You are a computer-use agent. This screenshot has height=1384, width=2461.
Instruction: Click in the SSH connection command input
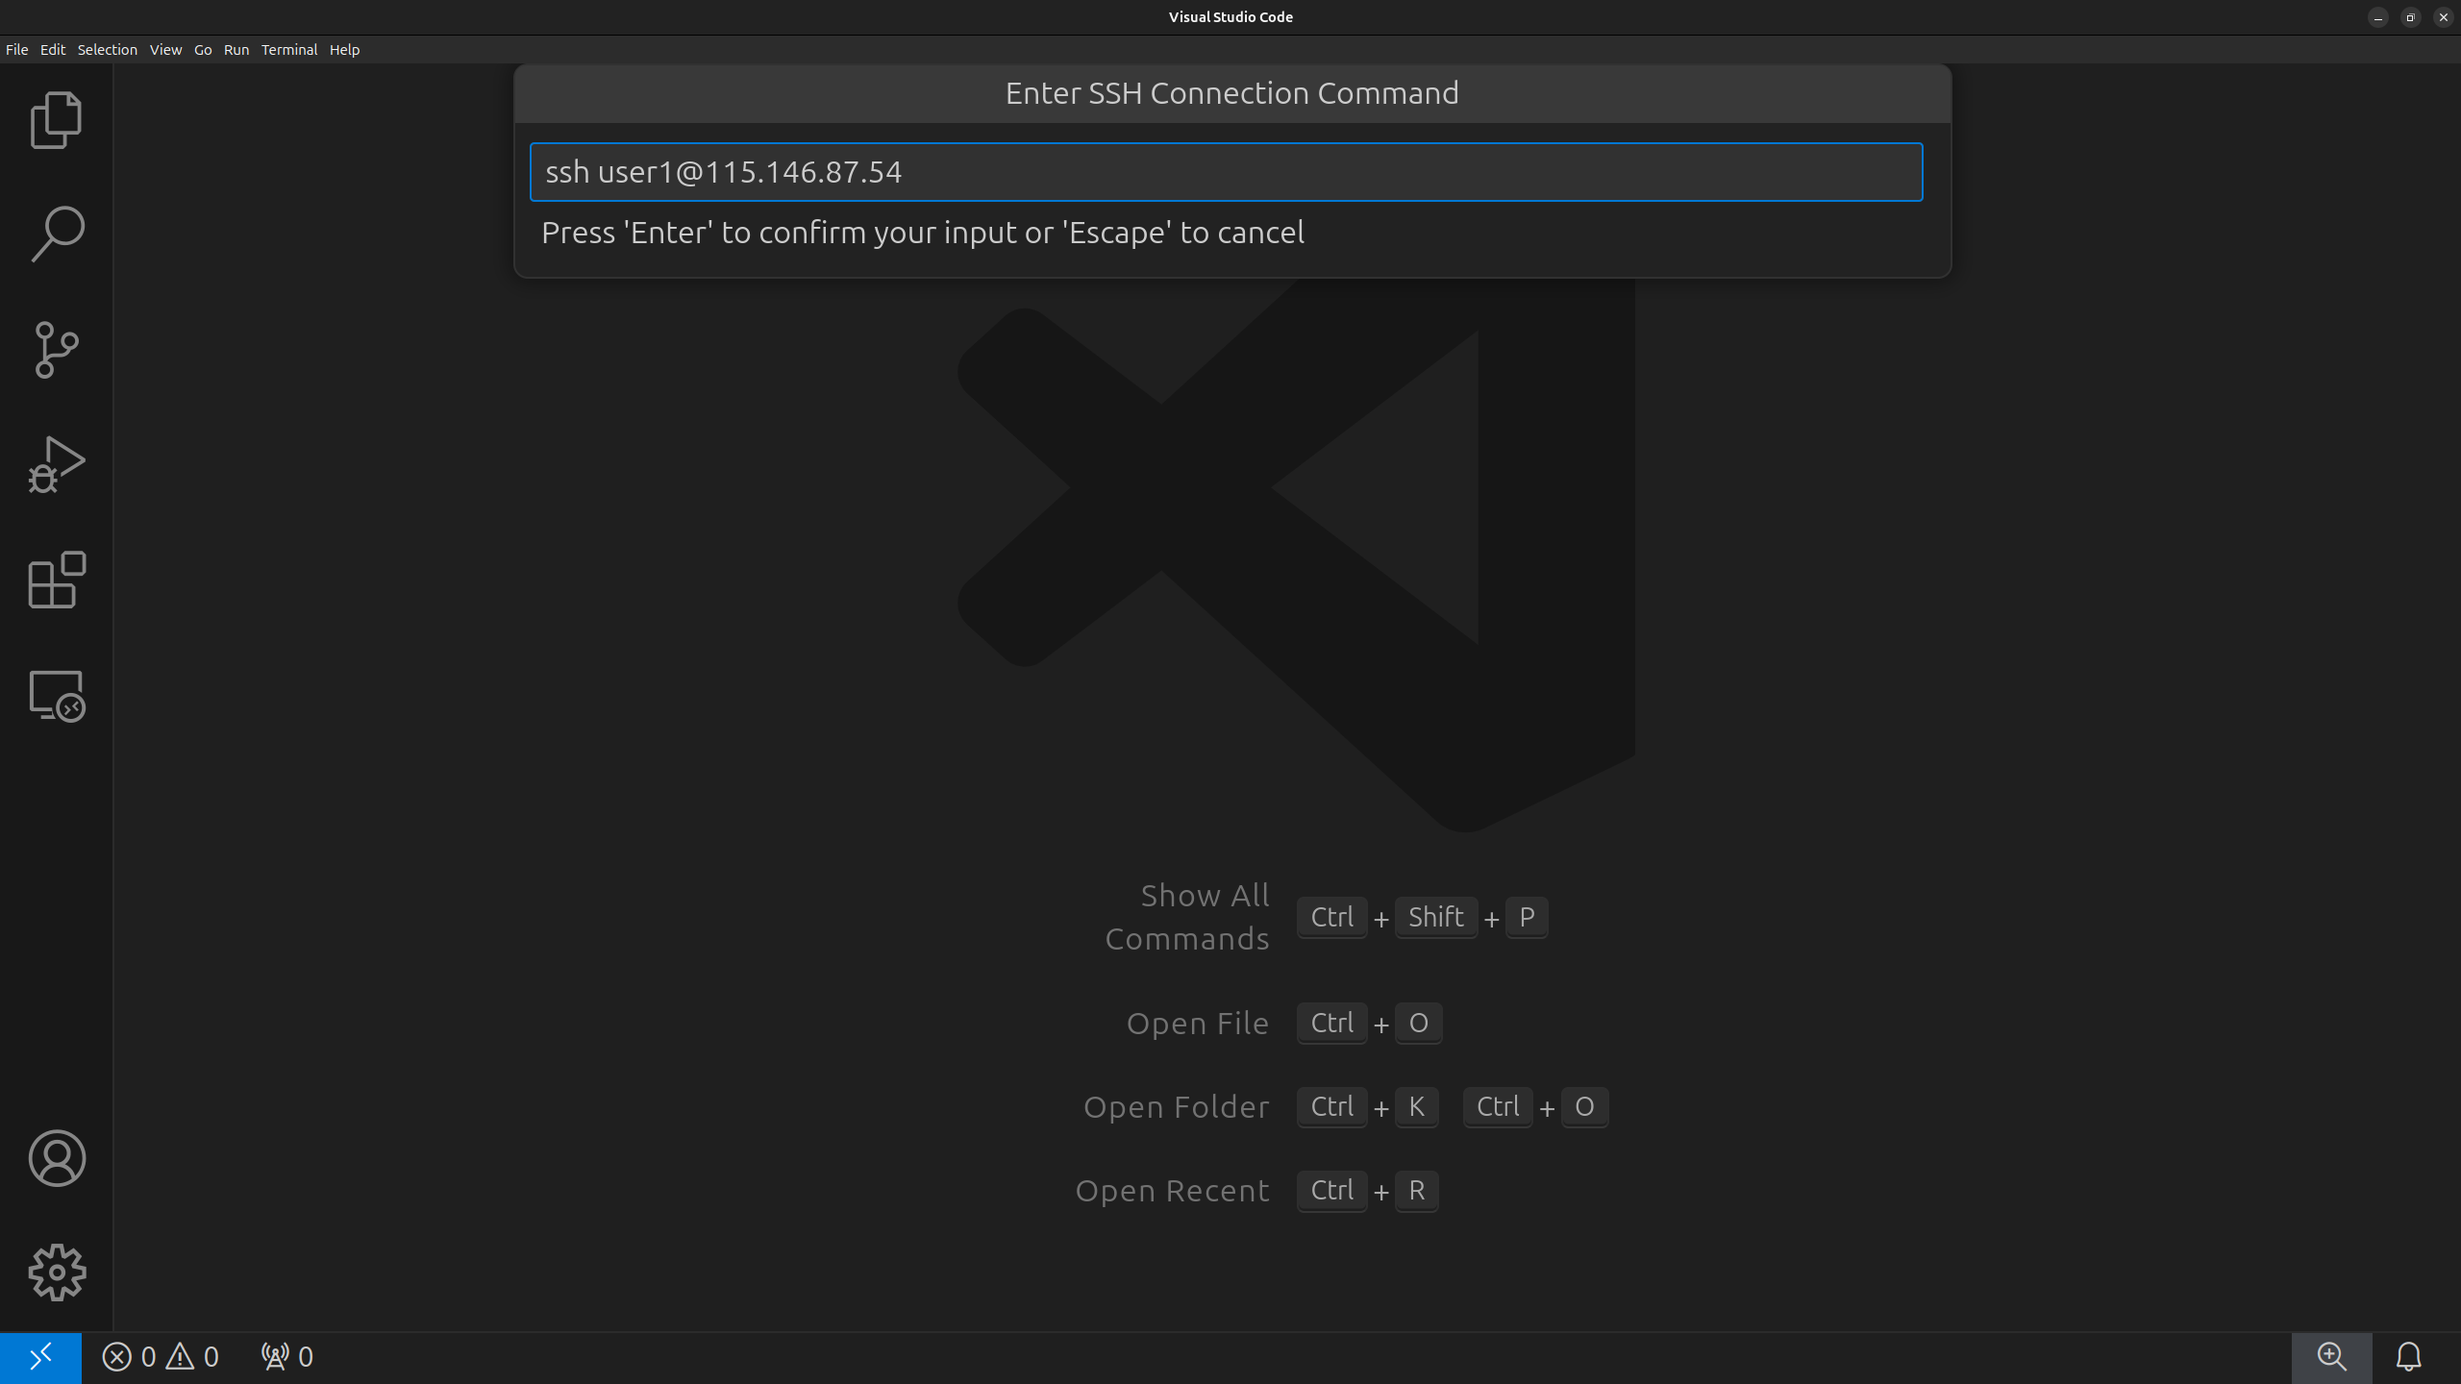[1226, 172]
